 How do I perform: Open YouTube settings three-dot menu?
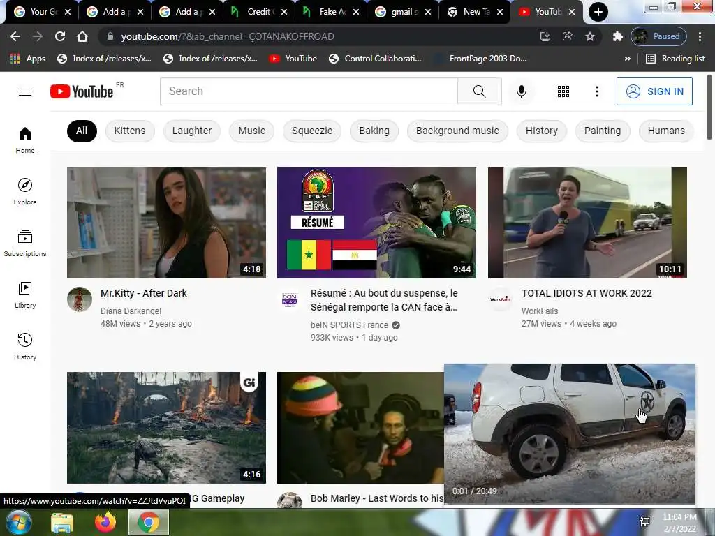(x=596, y=91)
